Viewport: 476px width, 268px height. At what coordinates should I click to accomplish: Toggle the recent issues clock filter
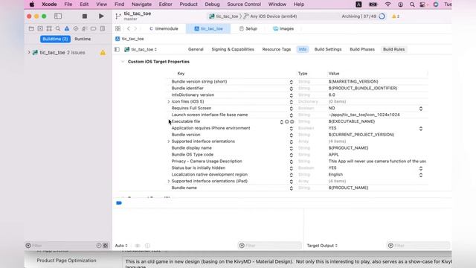pos(99,246)
